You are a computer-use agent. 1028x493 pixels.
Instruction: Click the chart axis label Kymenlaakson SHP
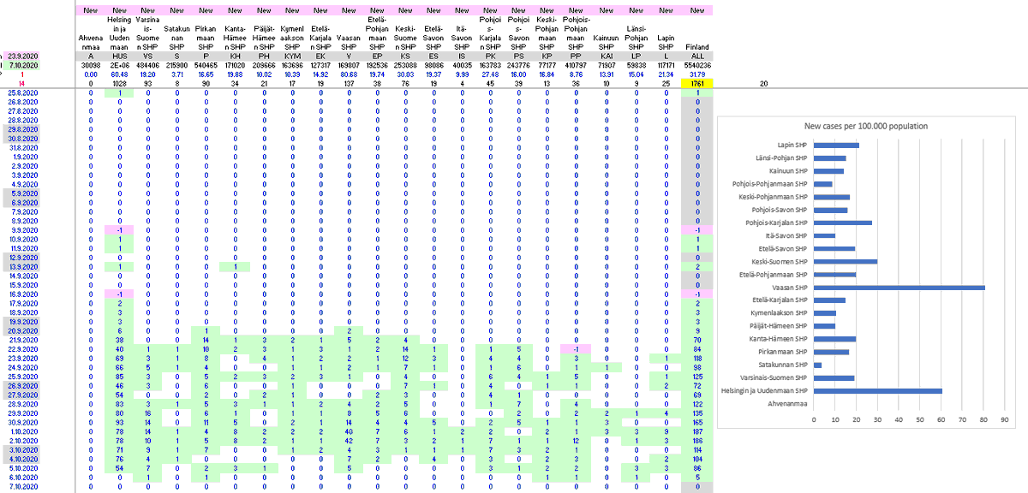777,313
